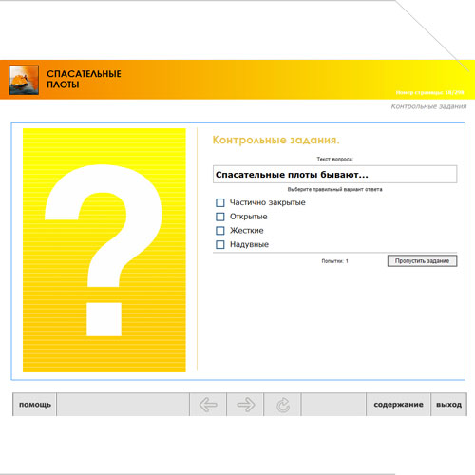Click the 'Попытки: 1' attempts counter

pos(334,261)
